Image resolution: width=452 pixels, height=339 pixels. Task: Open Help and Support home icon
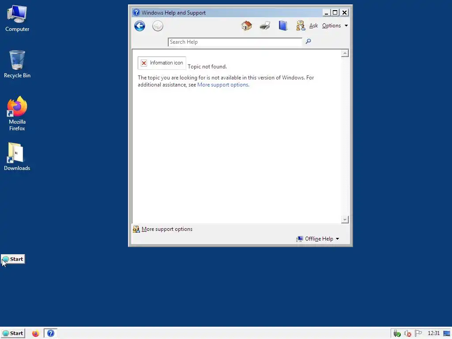pos(246,26)
